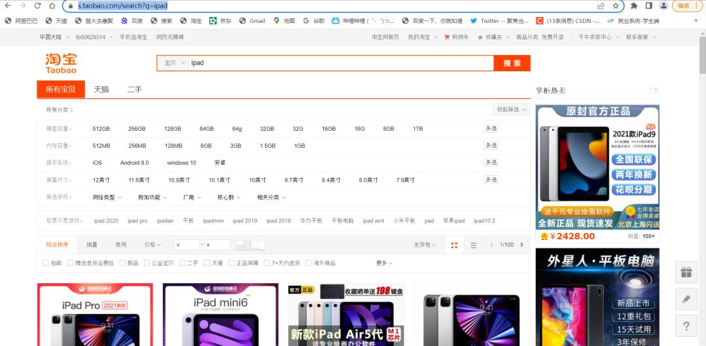Open 淘宝网首页 link
This screenshot has width=706, height=346.
[385, 37]
